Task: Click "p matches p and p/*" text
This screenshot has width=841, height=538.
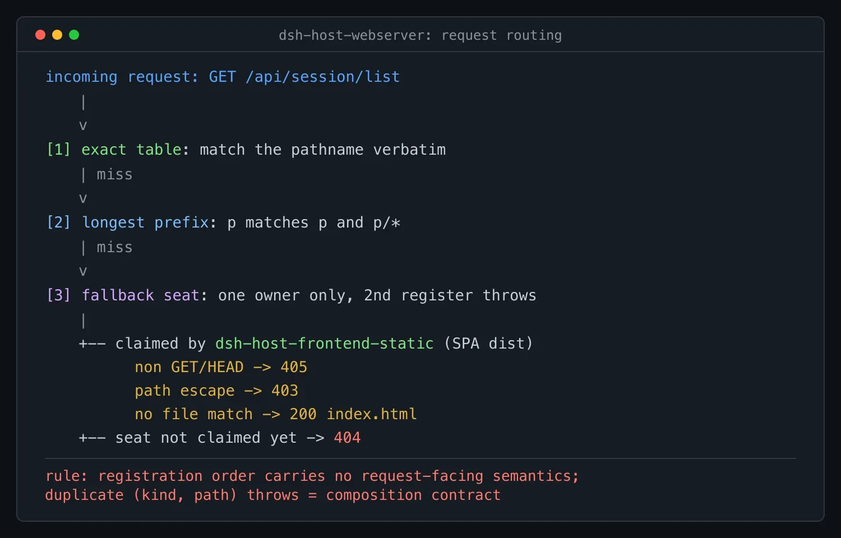Action: click(314, 222)
